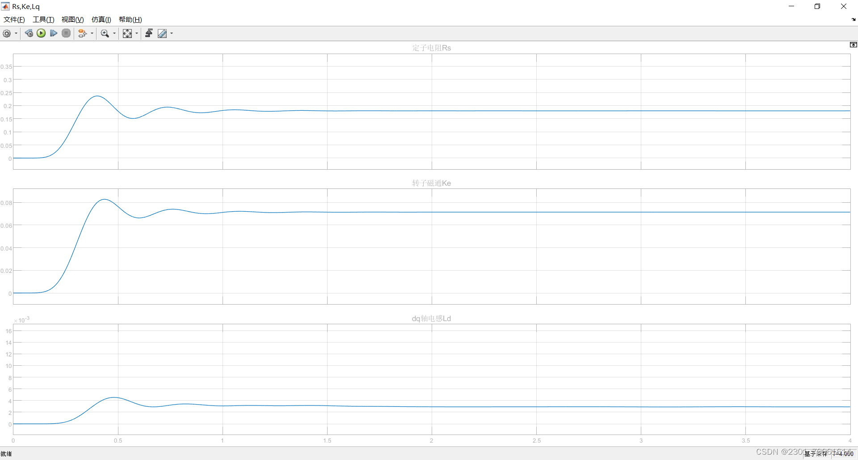Viewport: 858px width, 460px height.
Task: Minimize the scope window
Action: point(791,6)
